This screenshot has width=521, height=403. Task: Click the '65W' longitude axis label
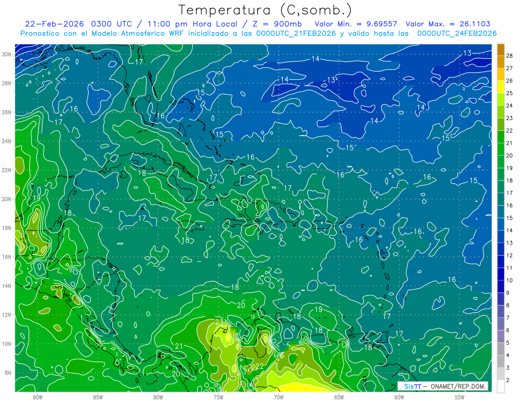point(339,397)
